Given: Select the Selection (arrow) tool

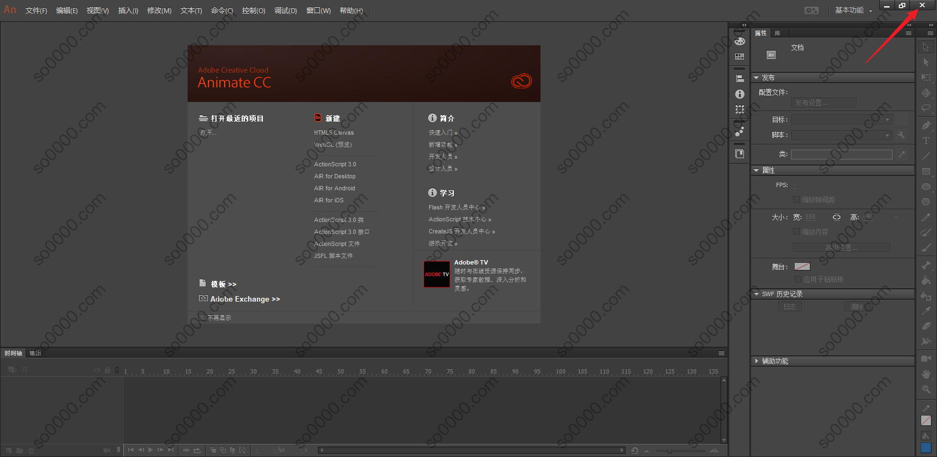Looking at the screenshot, I should 926,47.
